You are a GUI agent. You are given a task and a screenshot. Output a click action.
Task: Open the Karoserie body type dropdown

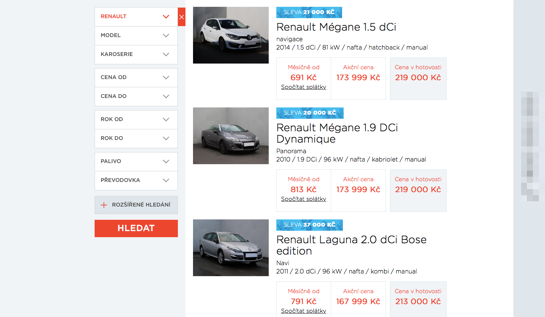point(136,54)
